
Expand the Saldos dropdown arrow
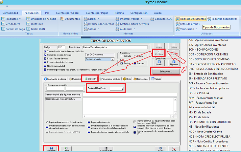[98, 29]
